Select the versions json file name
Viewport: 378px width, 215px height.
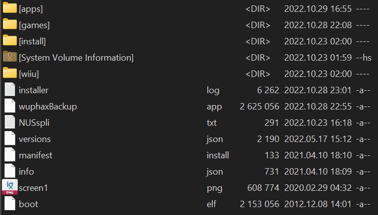click(x=35, y=139)
